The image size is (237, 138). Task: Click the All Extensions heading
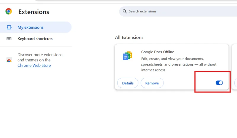[129, 38]
